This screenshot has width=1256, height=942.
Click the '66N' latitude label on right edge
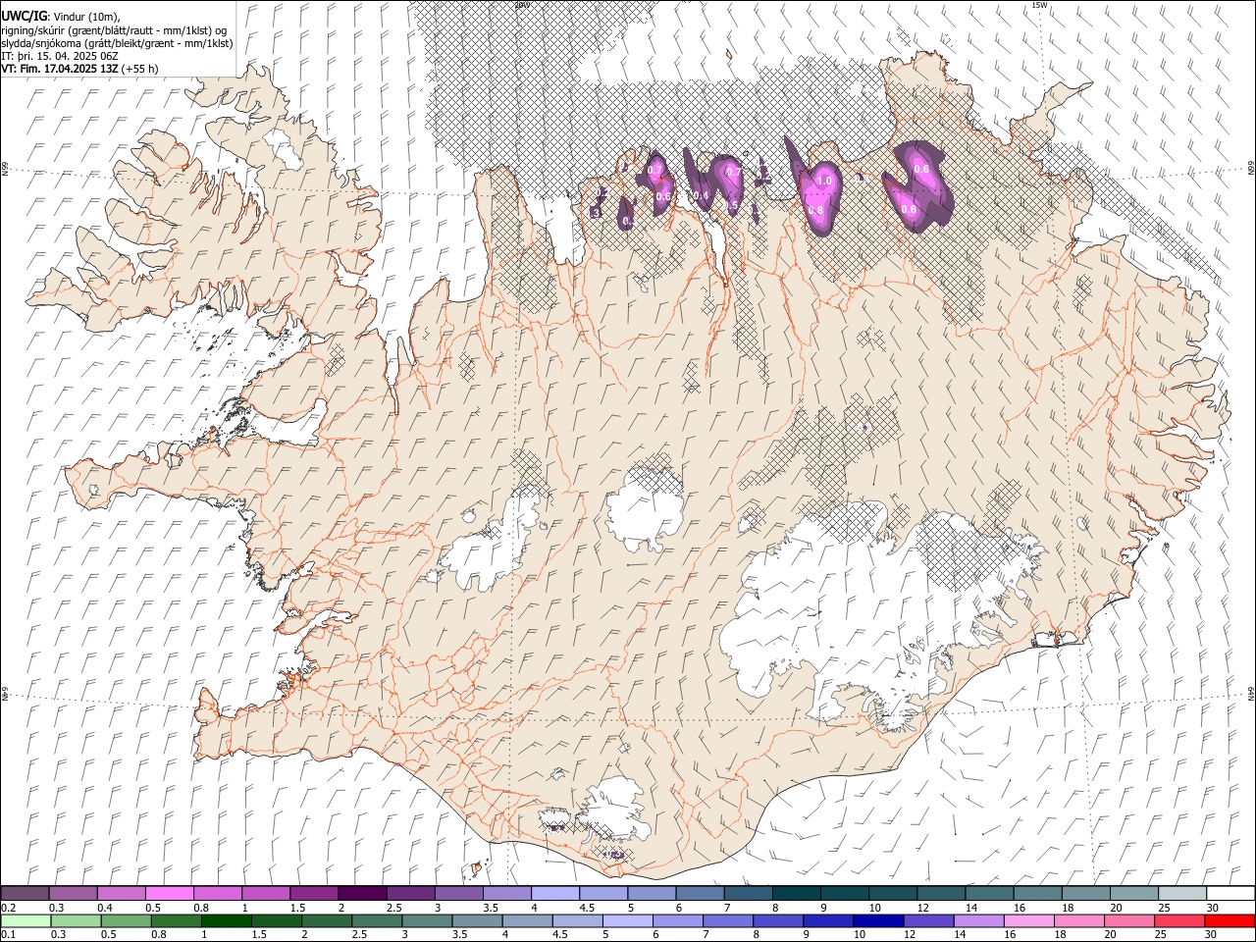1251,169
